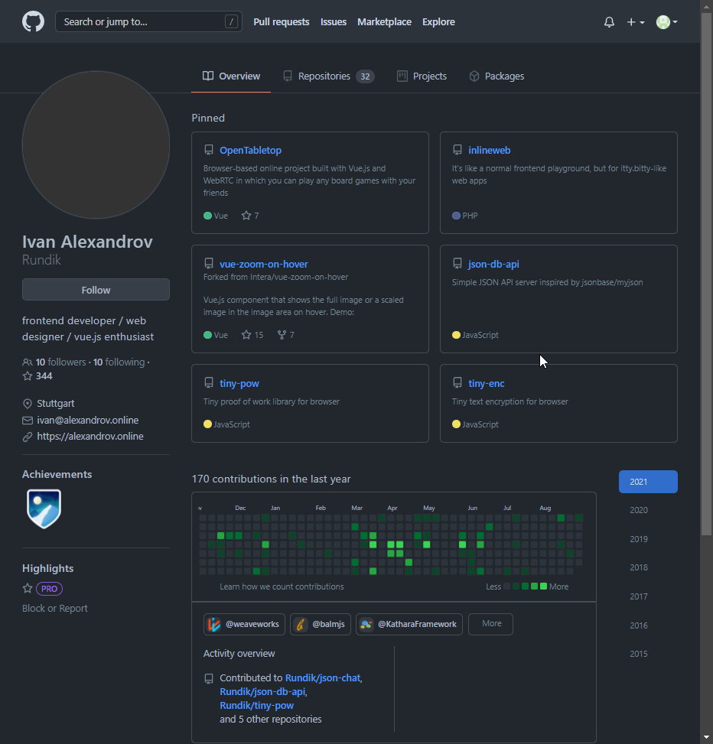713x744 pixels.
Task: Switch to the Packages tab
Action: (x=496, y=76)
